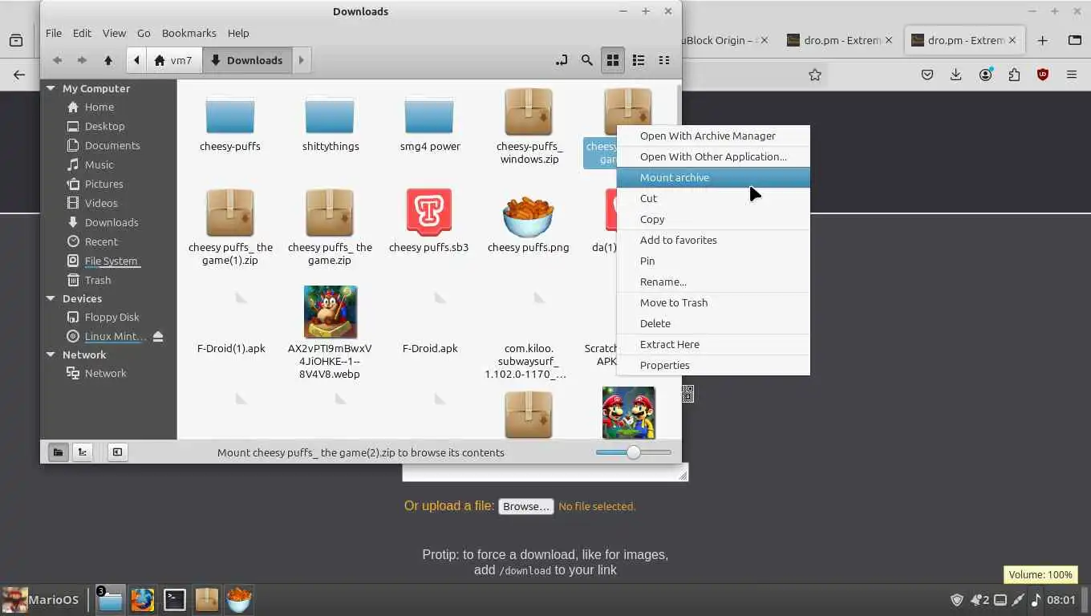
Task: Eject Linux Mint disc
Action: pos(158,336)
